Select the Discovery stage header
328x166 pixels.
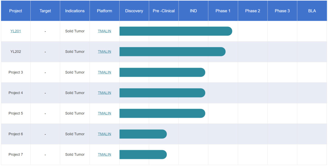coord(134,11)
